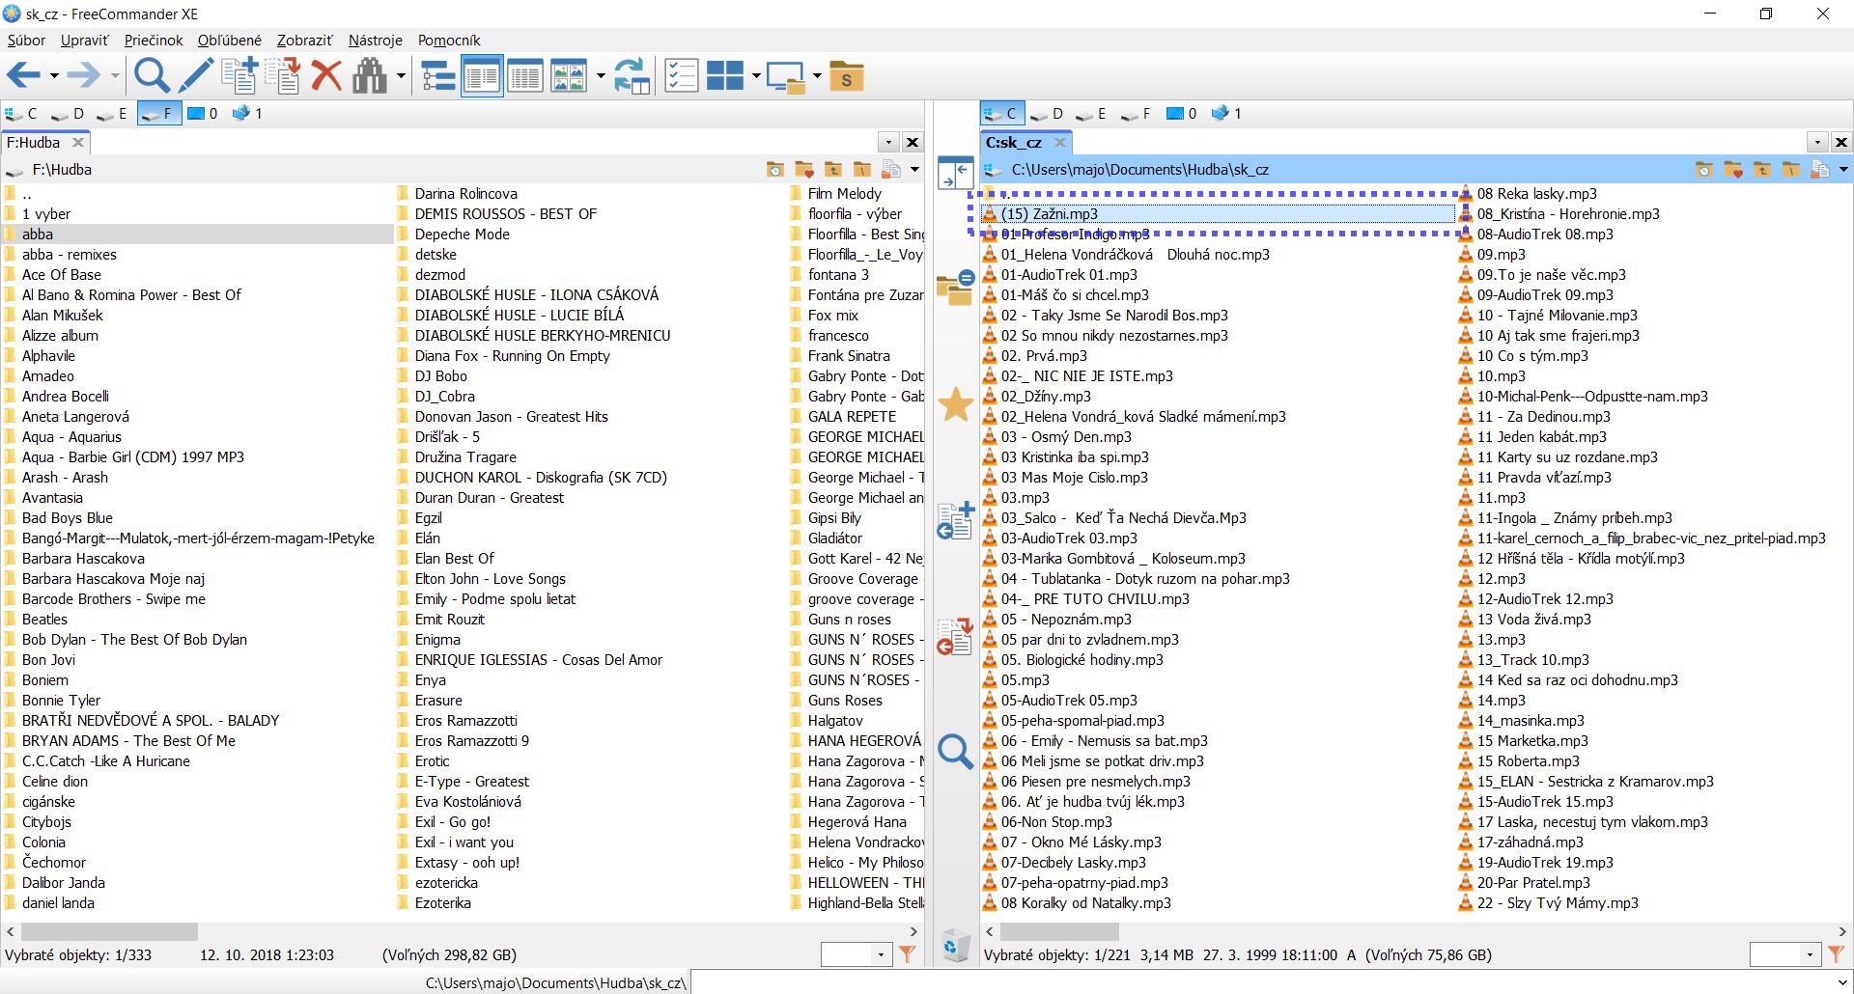Open left panel filter combo box

(856, 954)
